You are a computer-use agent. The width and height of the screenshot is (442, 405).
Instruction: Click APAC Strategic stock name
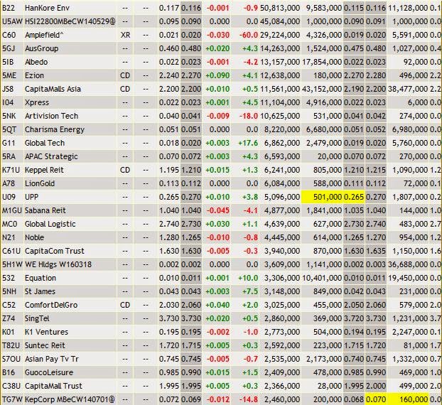pos(51,156)
